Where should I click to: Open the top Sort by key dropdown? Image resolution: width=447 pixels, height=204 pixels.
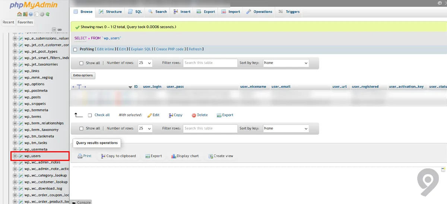click(286, 63)
